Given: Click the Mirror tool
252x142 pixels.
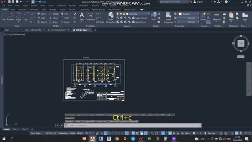Looking at the screenshot, I should pyautogui.click(x=54, y=18).
